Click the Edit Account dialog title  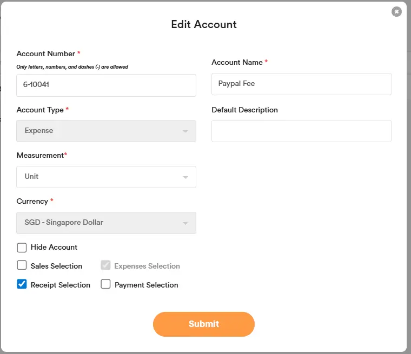[x=204, y=24]
